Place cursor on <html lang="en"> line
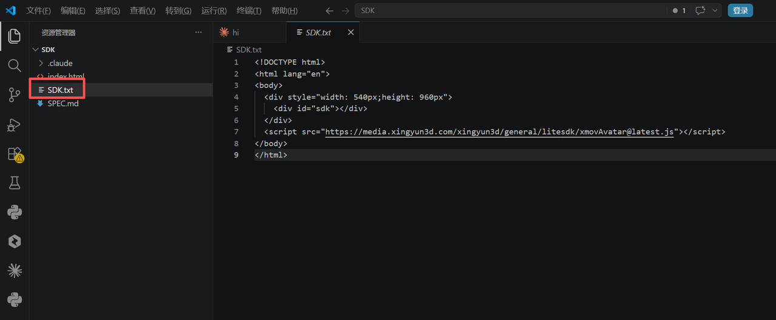 pos(292,74)
